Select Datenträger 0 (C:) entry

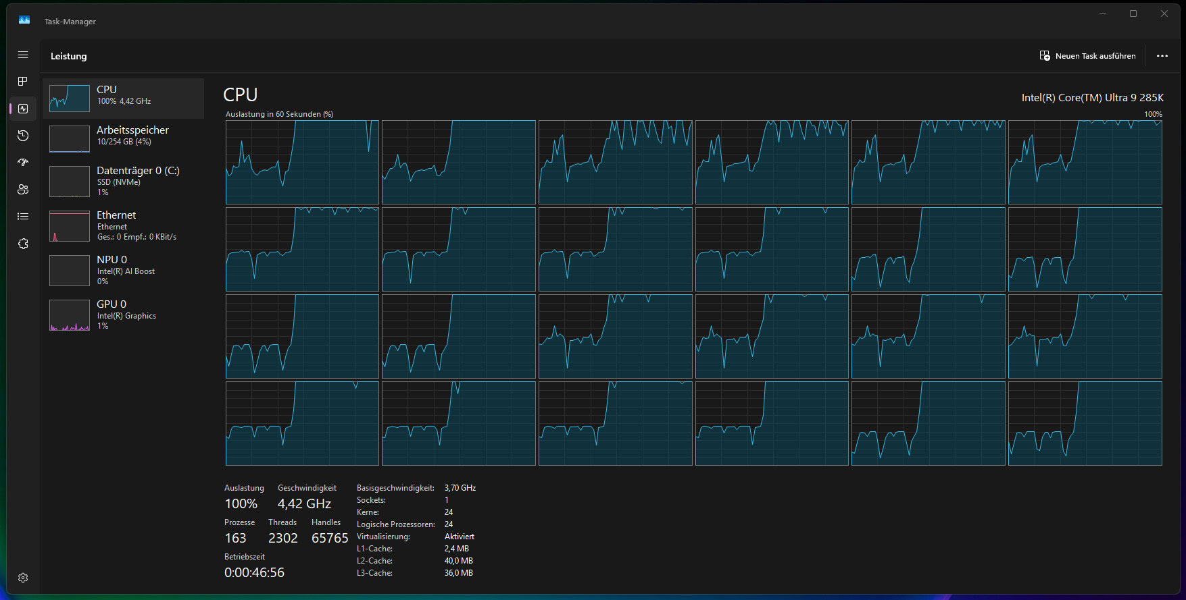point(124,182)
